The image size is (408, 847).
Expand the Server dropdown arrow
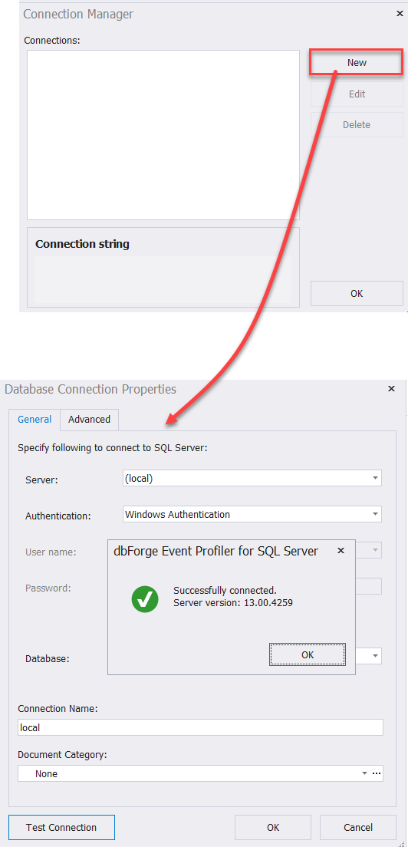point(375,478)
